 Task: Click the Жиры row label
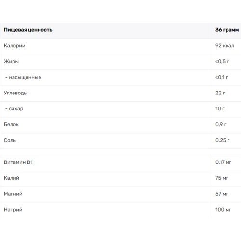tap(11, 61)
